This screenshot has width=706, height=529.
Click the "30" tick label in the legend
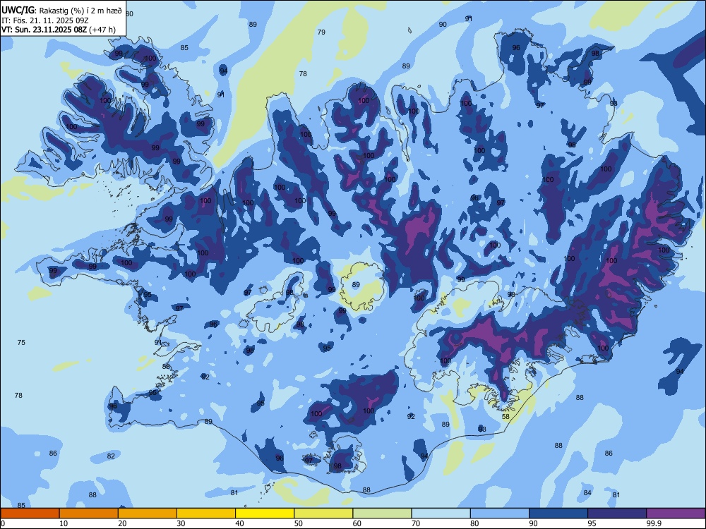click(181, 523)
